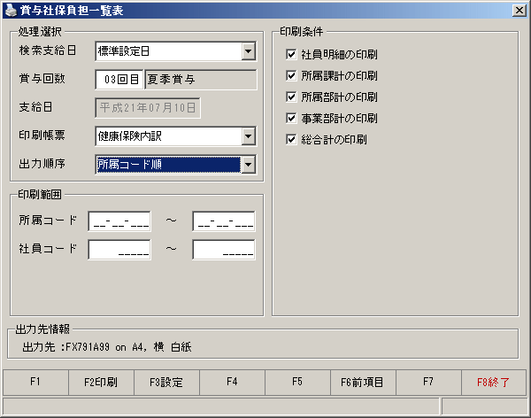Click the printer icon in title bar
This screenshot has width=531, height=418.
click(x=11, y=11)
